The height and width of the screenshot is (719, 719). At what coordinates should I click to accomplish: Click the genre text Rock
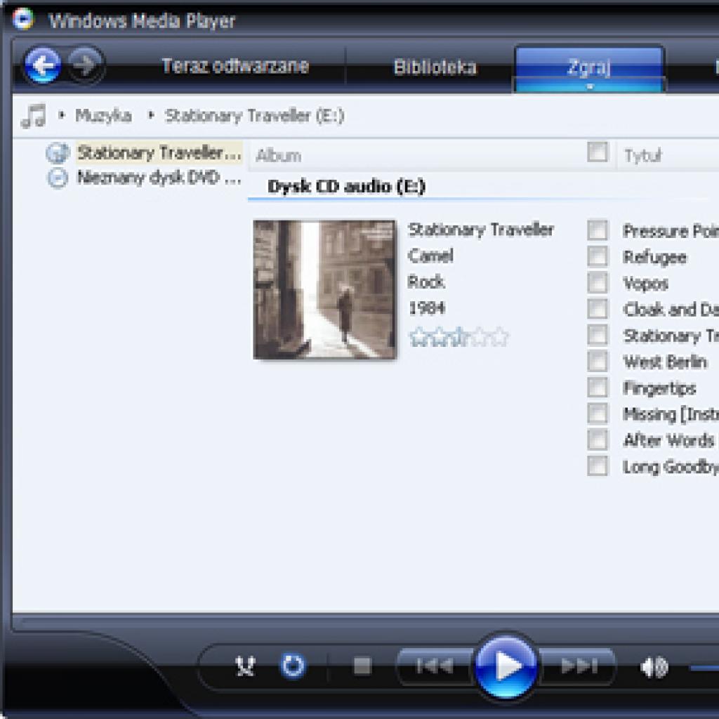click(x=426, y=282)
